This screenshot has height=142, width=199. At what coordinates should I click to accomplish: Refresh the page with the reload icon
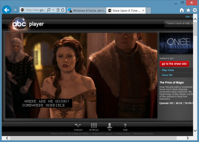point(63,10)
